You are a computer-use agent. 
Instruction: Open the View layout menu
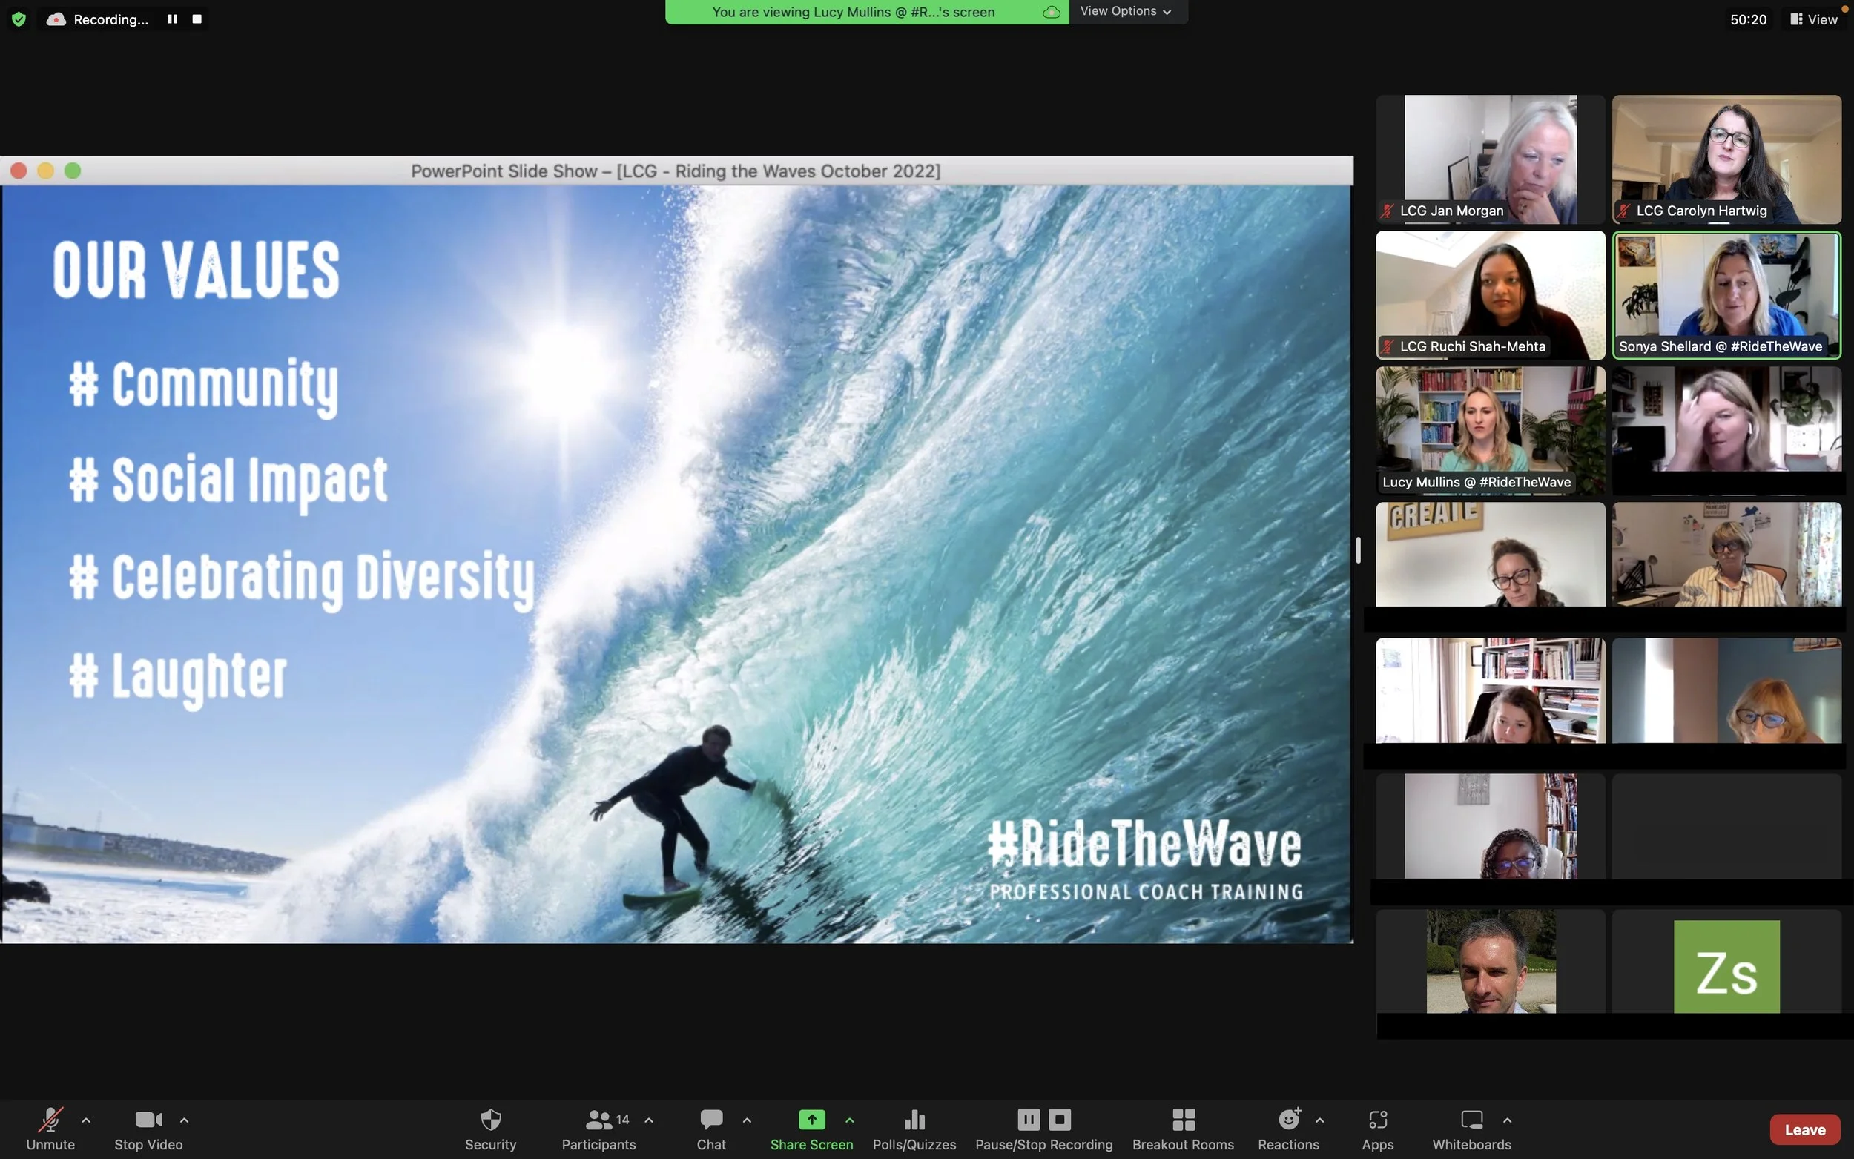coord(1813,19)
